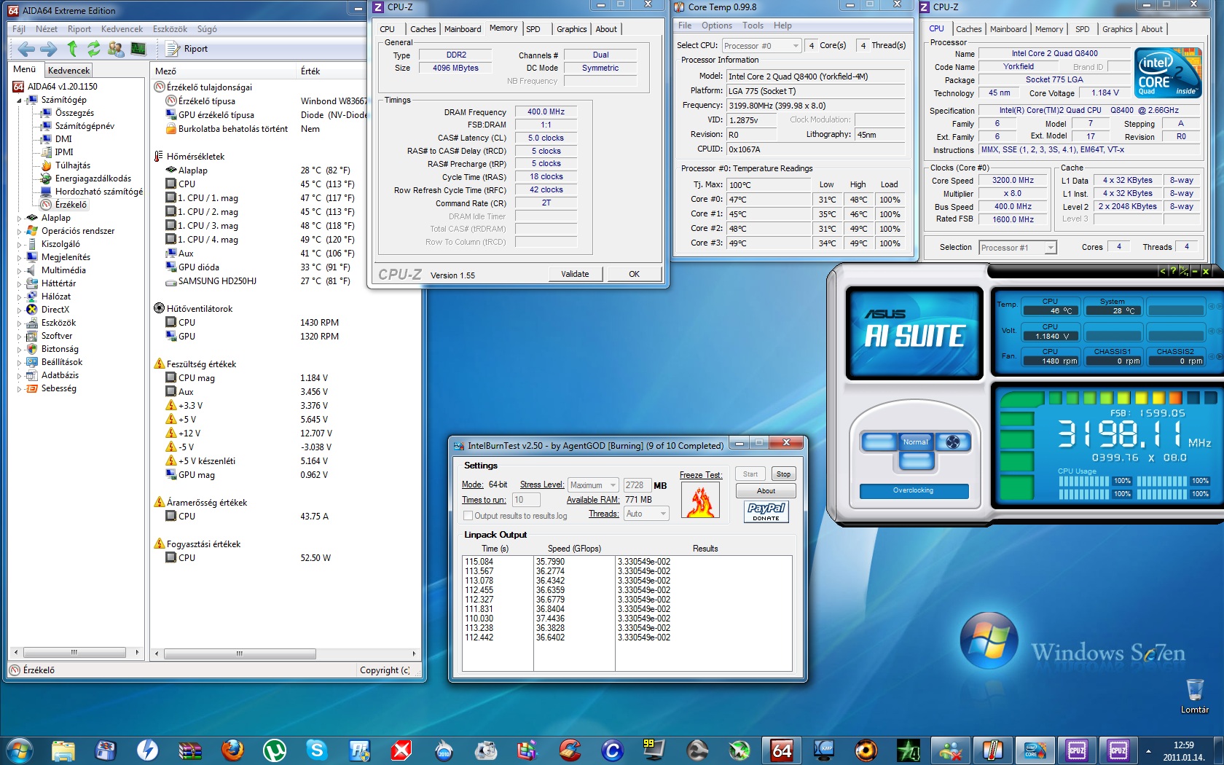Go back with AIDA64 left arrow toolbar icon
The width and height of the screenshot is (1224, 765).
pyautogui.click(x=26, y=49)
